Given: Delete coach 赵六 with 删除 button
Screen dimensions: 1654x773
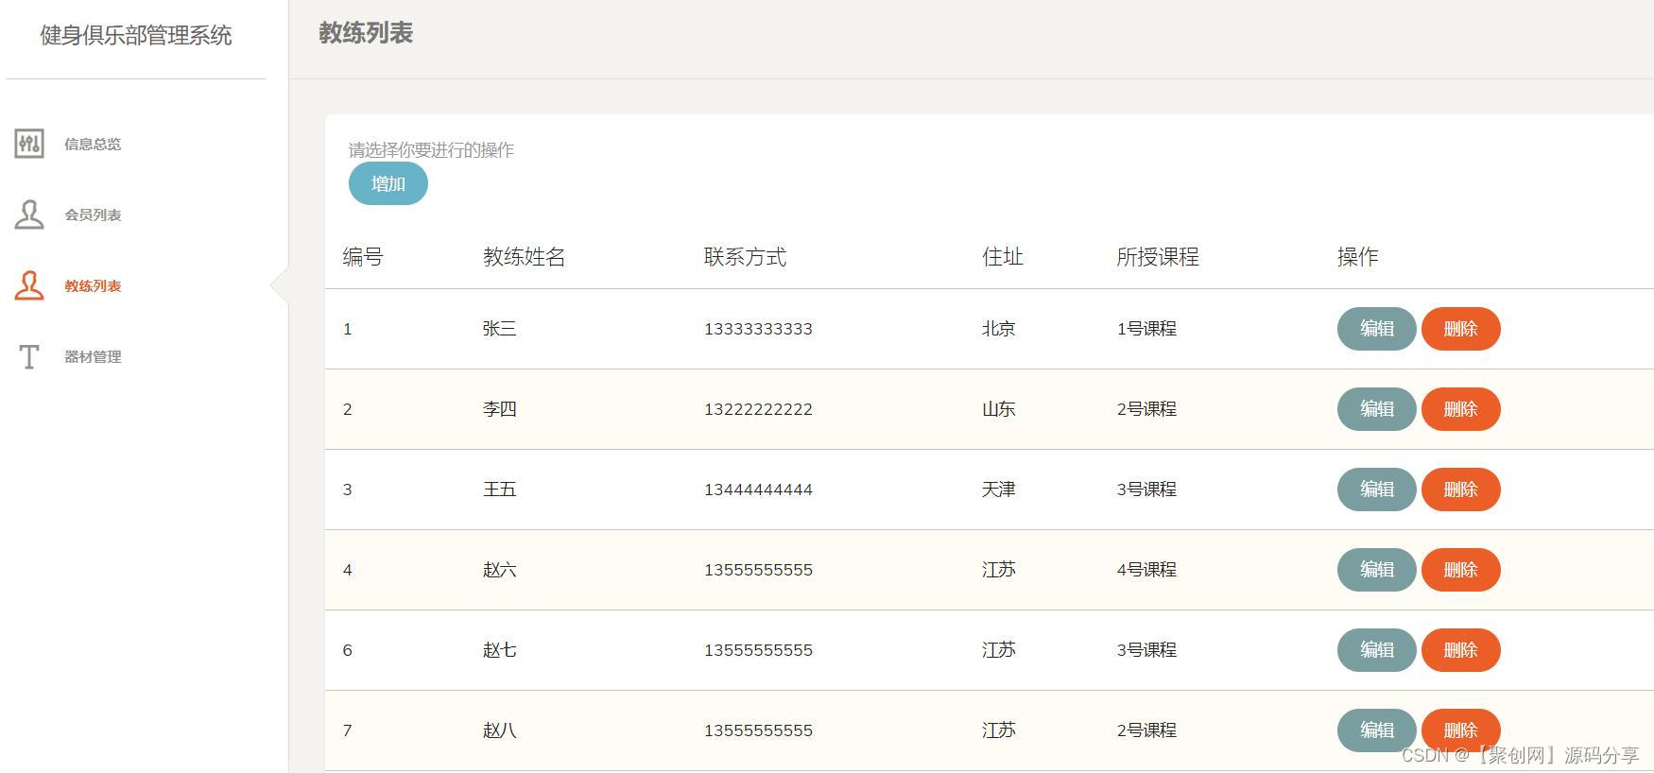Looking at the screenshot, I should click(x=1461, y=570).
